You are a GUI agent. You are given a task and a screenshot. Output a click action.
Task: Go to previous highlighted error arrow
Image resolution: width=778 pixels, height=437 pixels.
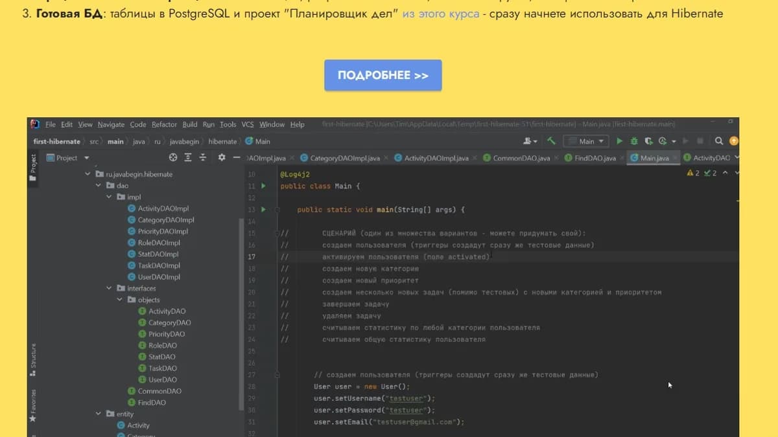[725, 173]
